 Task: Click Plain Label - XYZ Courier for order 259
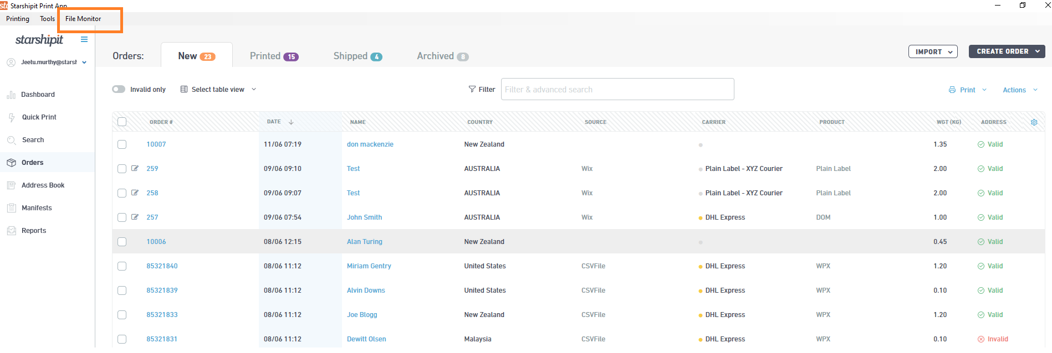(x=744, y=169)
